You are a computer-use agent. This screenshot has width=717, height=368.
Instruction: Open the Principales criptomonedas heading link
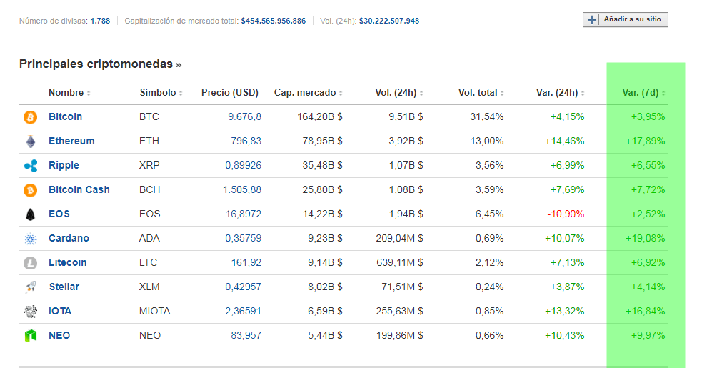(x=100, y=64)
